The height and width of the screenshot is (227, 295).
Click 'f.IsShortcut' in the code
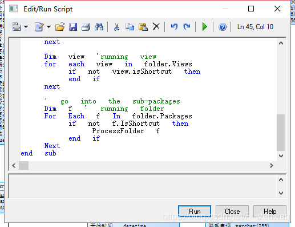pyautogui.click(x=136, y=124)
